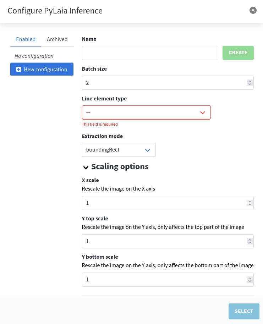Click the Y bottom scale stepper up arrow

tap(249, 278)
